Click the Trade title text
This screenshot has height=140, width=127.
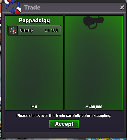pos(32,8)
